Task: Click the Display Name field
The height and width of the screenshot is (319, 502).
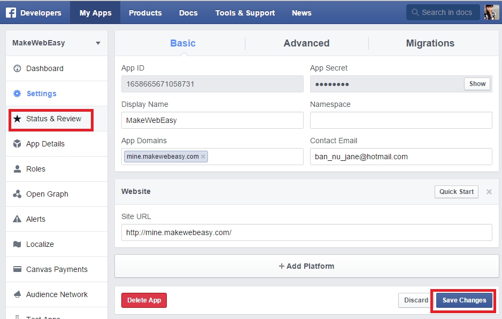Action: point(212,120)
